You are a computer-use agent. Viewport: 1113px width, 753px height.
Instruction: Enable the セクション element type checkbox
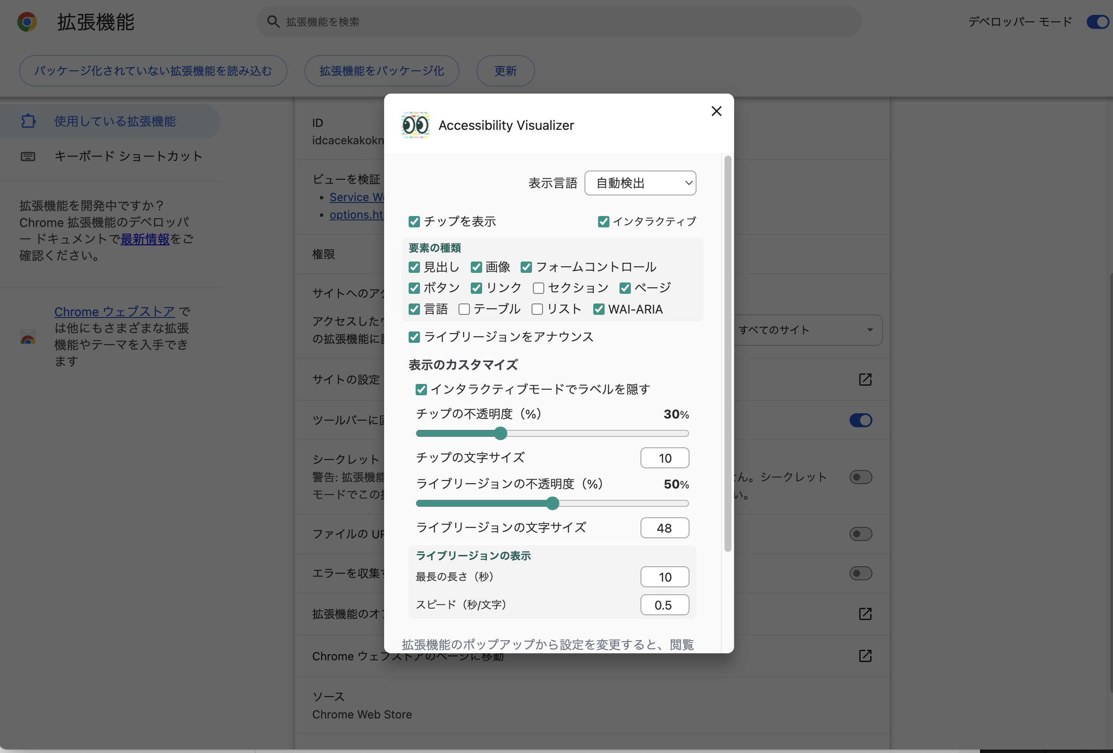[x=538, y=288]
